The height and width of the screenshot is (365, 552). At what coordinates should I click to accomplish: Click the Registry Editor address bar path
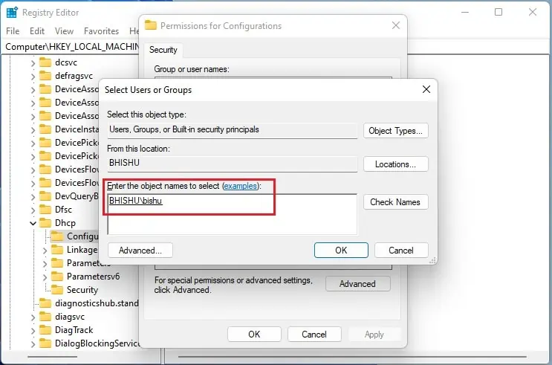point(72,47)
